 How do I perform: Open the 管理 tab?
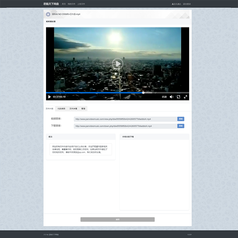coord(83,109)
